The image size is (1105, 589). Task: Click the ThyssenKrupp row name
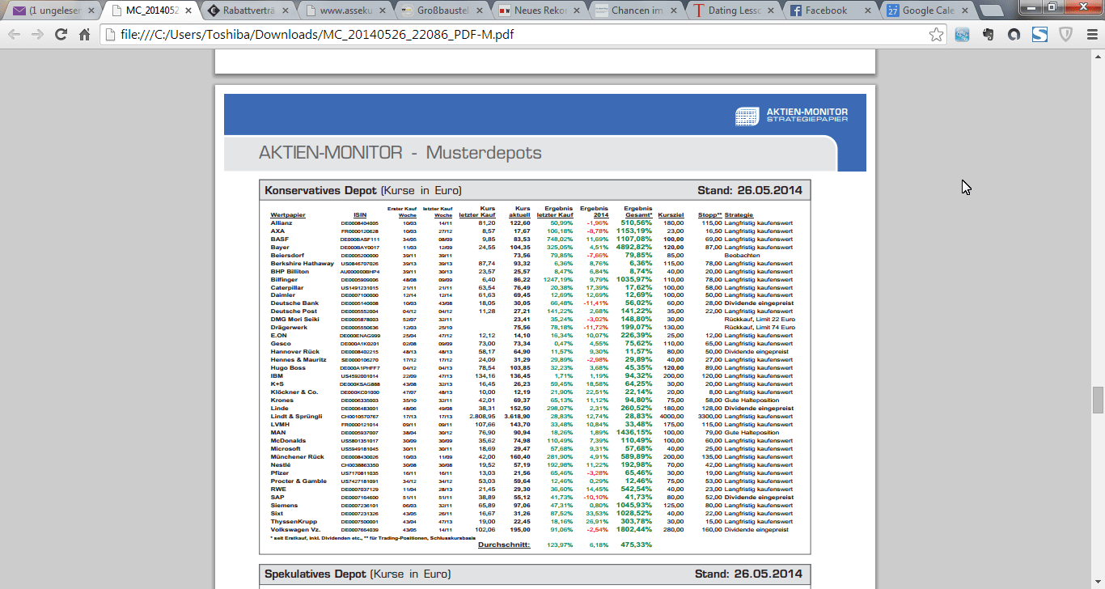(x=294, y=522)
